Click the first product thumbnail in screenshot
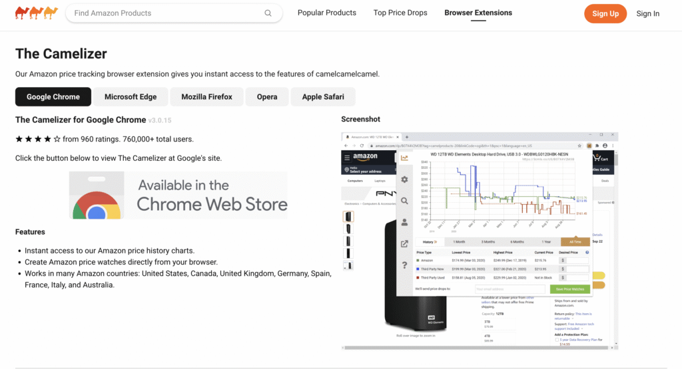 [x=348, y=216]
